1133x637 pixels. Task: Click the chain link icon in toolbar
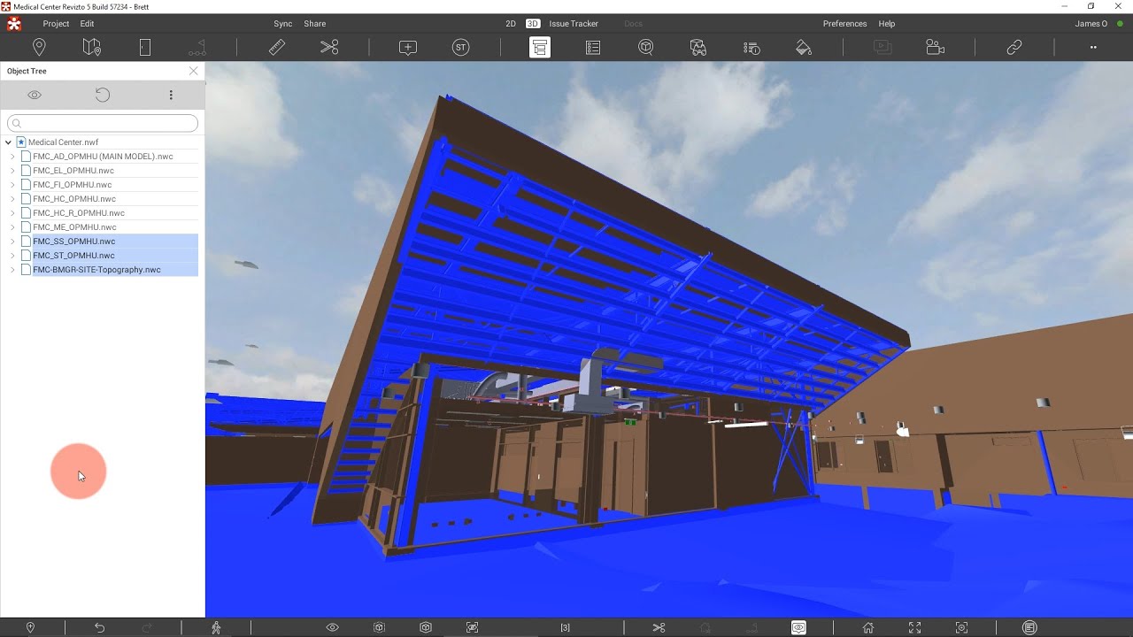click(1014, 48)
